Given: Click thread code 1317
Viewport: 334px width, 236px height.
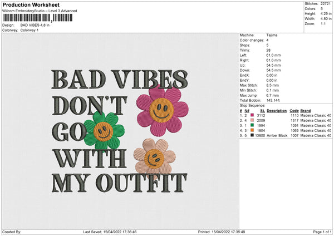Looking at the screenshot, I should [x=294, y=121].
